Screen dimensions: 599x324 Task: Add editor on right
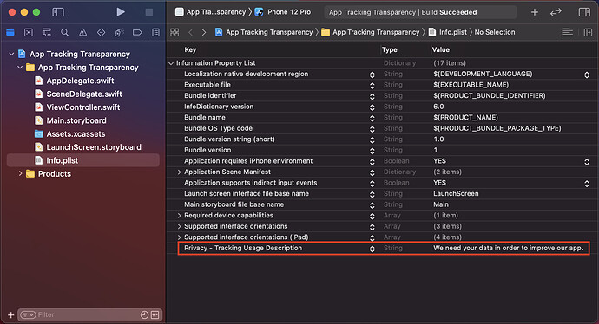pyautogui.click(x=588, y=32)
